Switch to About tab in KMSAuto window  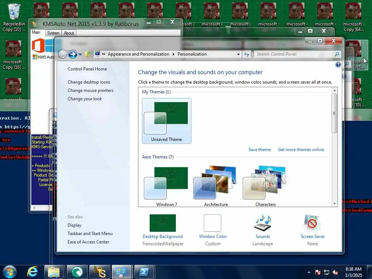click(x=69, y=33)
